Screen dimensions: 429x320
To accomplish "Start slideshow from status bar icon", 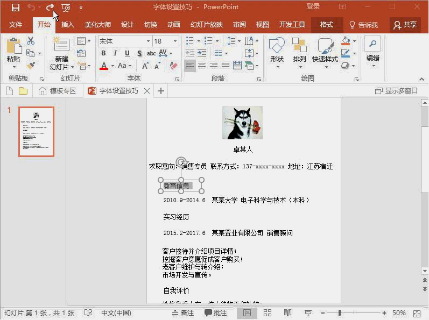I will [x=308, y=312].
